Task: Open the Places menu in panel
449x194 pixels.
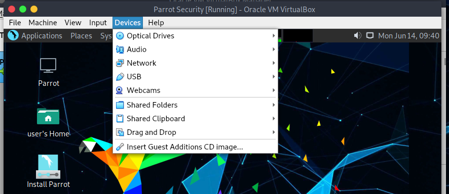Action: pyautogui.click(x=81, y=36)
